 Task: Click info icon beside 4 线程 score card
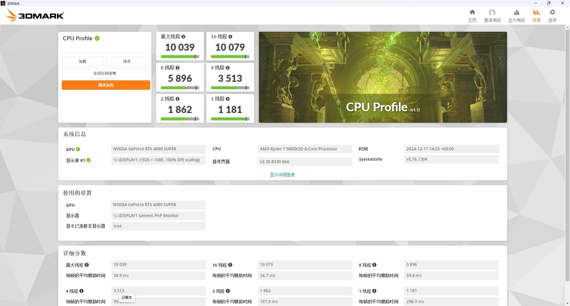pyautogui.click(x=228, y=68)
